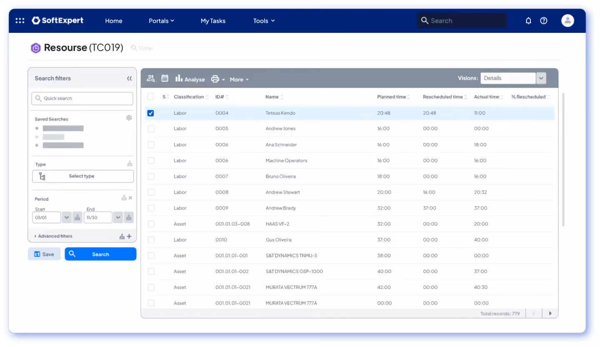The image size is (600, 347).
Task: Uncheck the Tetsuo Kendo row checkbox
Action: [x=151, y=113]
